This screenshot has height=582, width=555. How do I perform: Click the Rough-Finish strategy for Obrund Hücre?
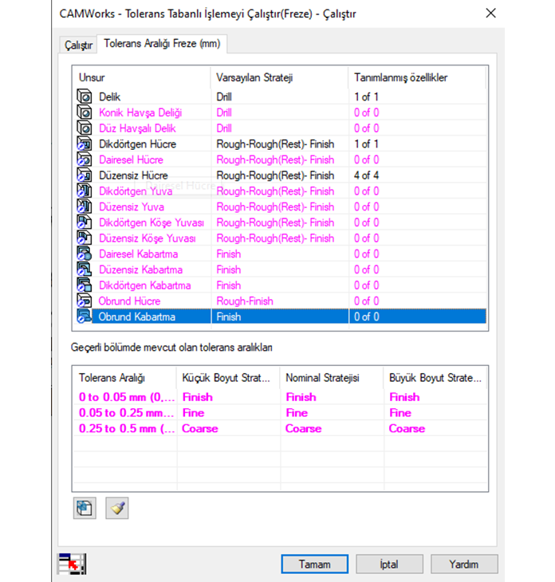(x=244, y=301)
